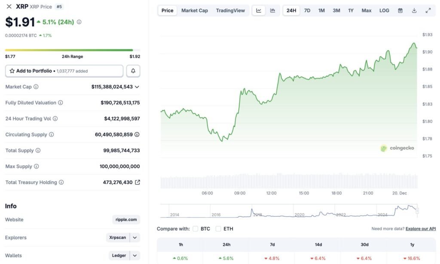The image size is (440, 264).
Task: Download the chart data
Action: 414,10
